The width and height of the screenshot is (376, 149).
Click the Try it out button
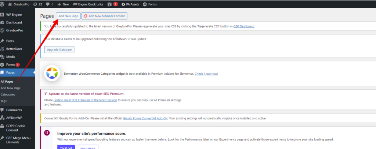click(66, 148)
